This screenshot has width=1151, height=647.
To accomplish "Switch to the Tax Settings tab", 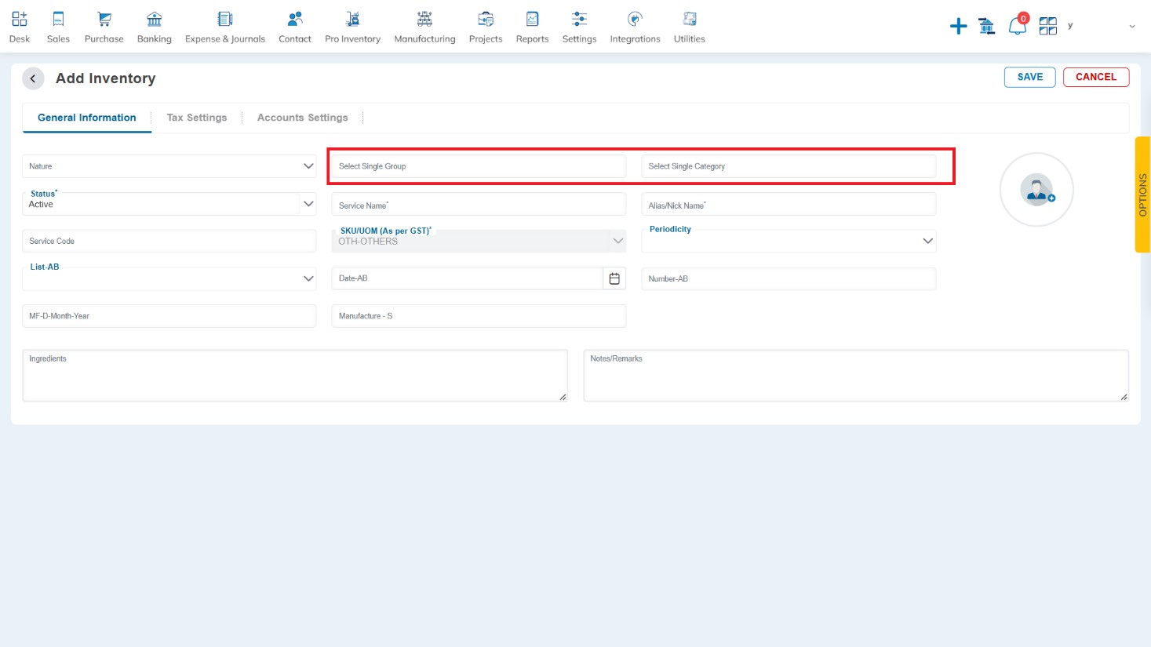I will (x=197, y=118).
